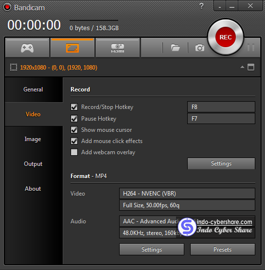Minimize to tray small dash button

220,6
